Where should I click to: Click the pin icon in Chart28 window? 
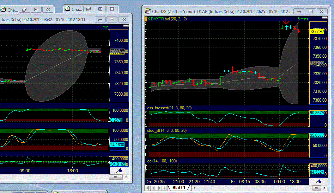318,181
